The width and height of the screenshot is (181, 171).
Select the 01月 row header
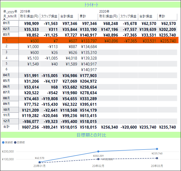[x=6, y=23]
